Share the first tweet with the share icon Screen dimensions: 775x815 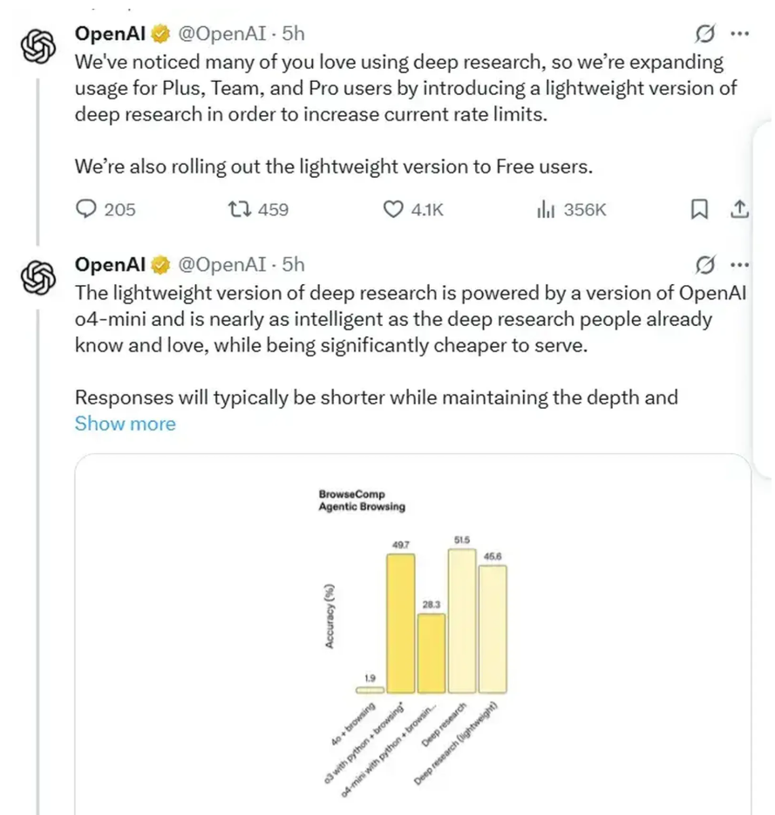point(739,209)
